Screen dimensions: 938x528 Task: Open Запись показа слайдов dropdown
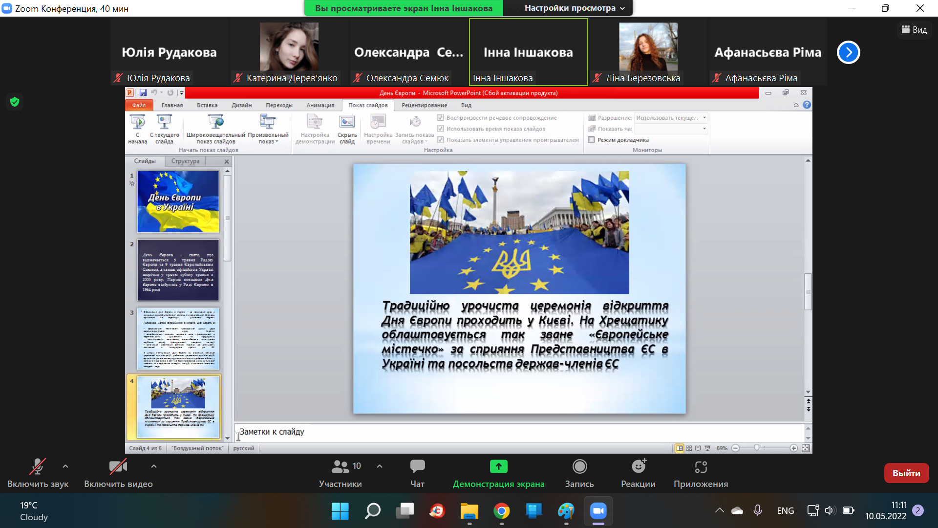[414, 129]
